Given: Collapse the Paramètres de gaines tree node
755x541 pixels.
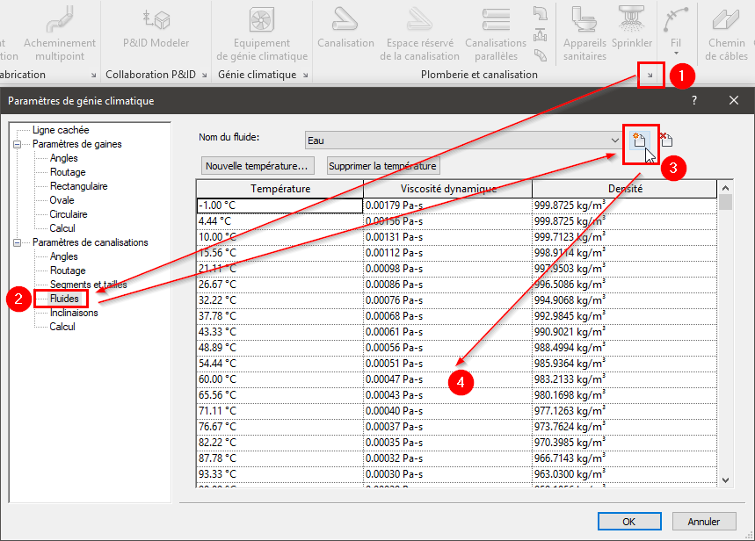Looking at the screenshot, I should 16,144.
